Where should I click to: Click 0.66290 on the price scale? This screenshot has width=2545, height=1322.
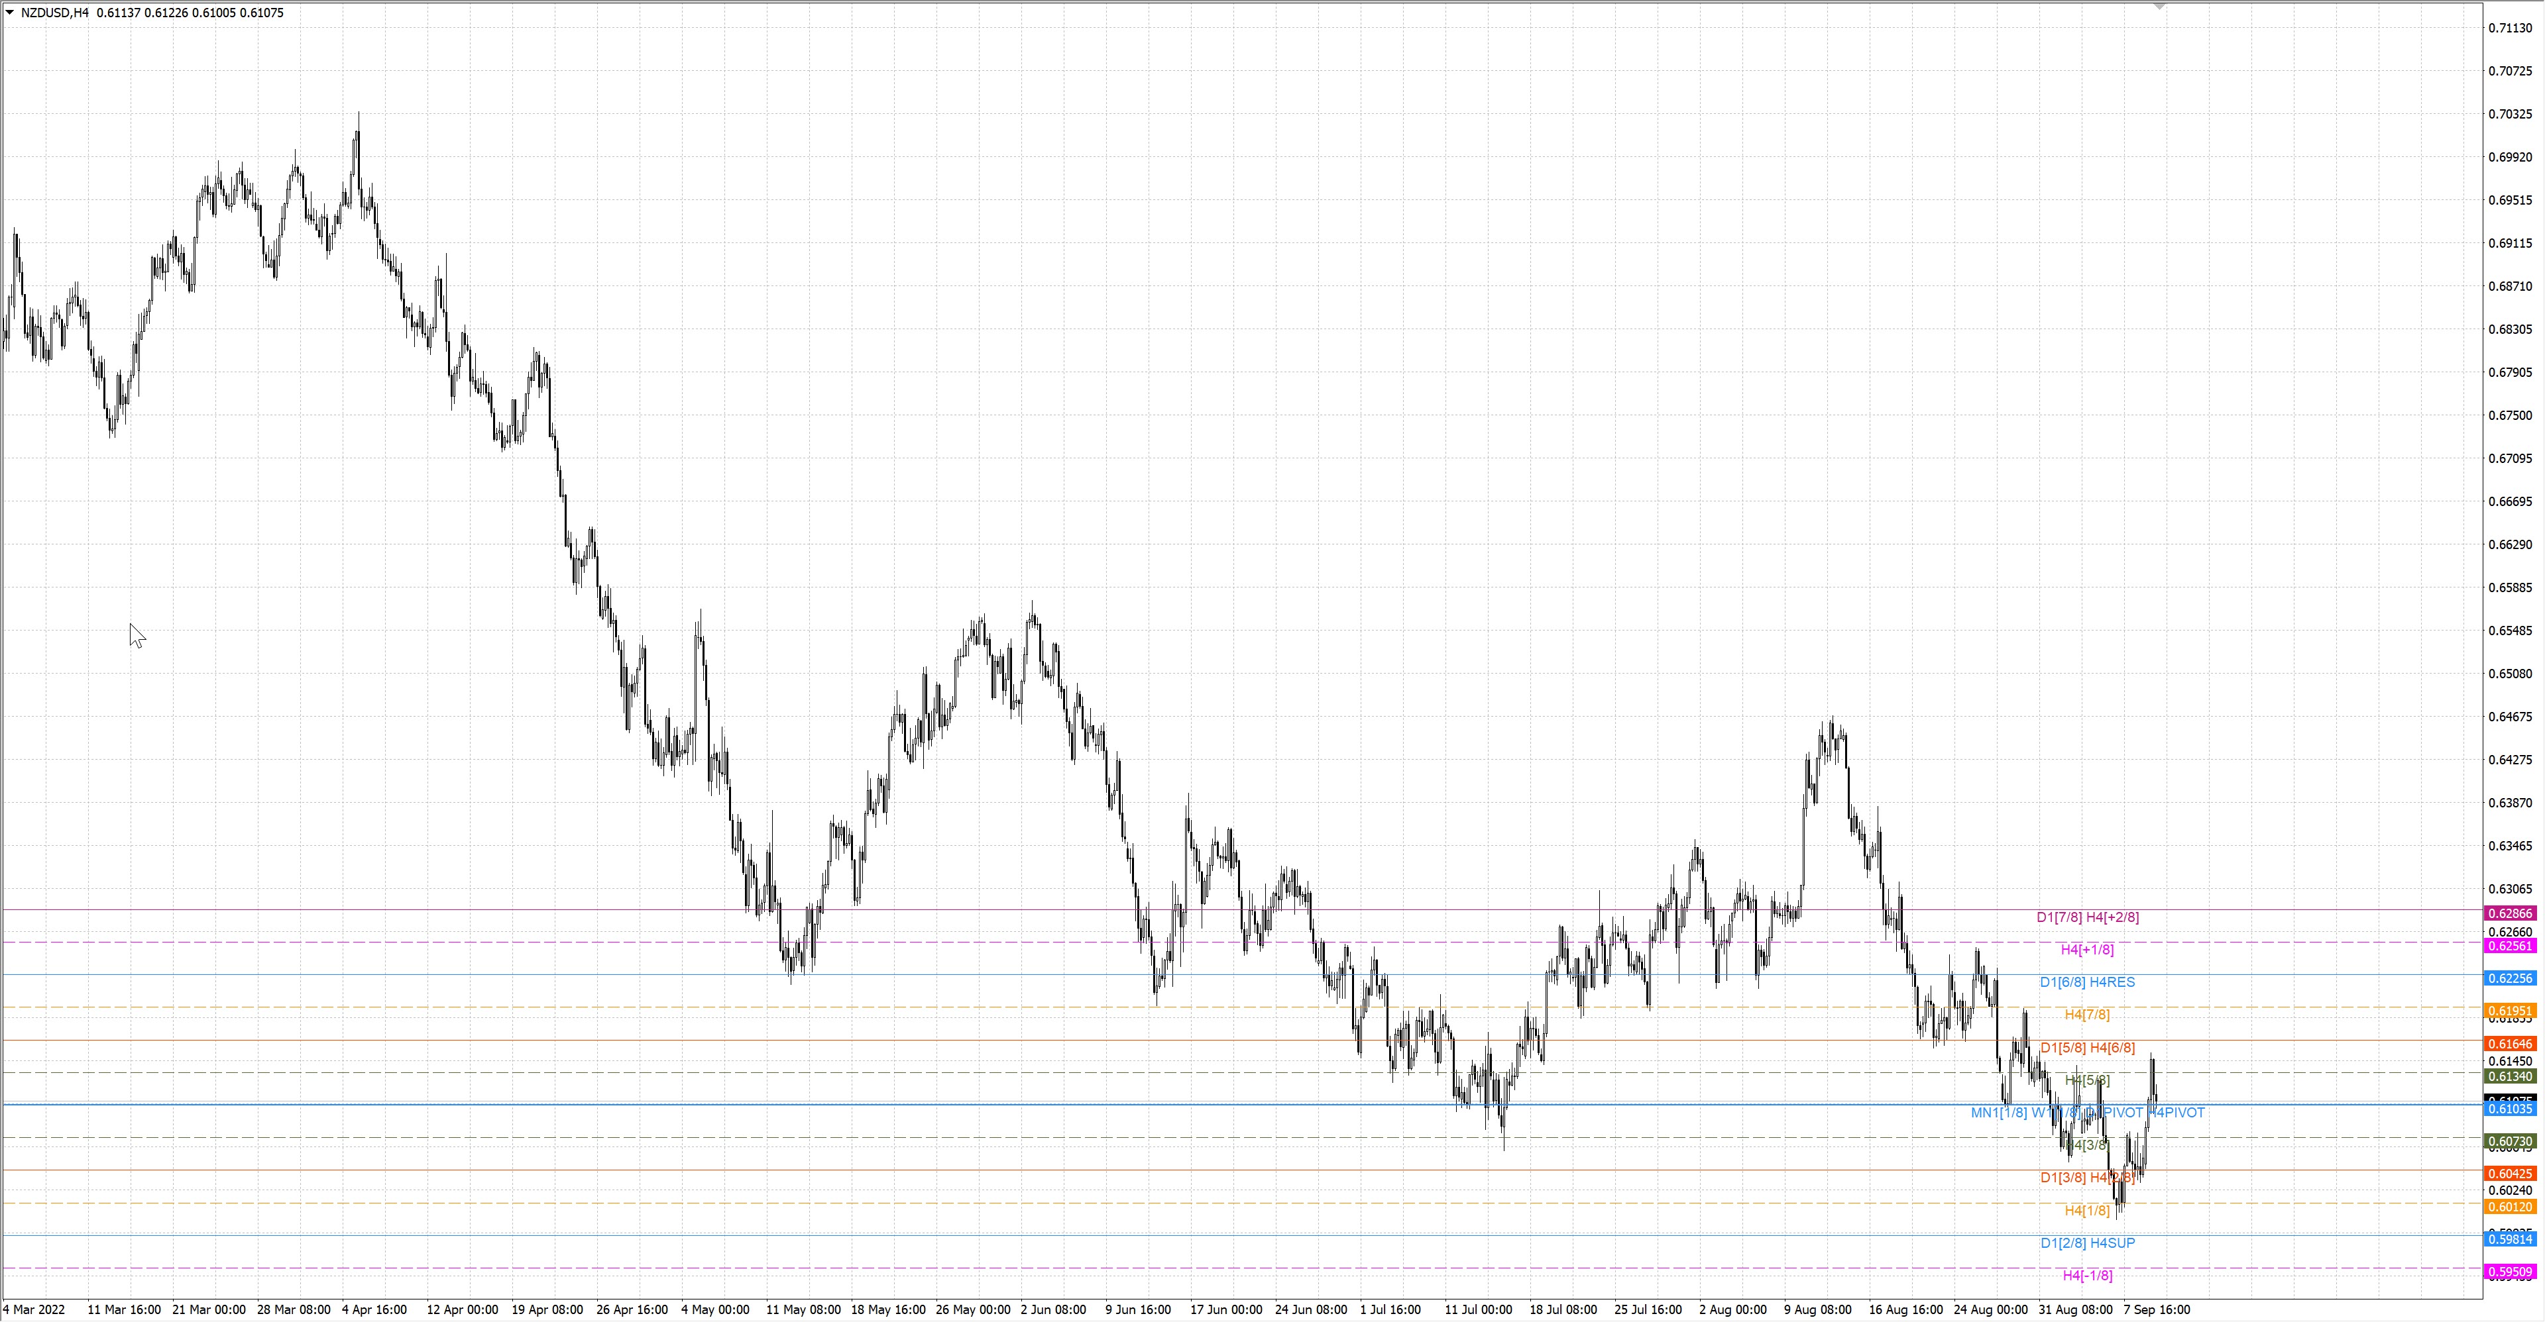point(2511,545)
